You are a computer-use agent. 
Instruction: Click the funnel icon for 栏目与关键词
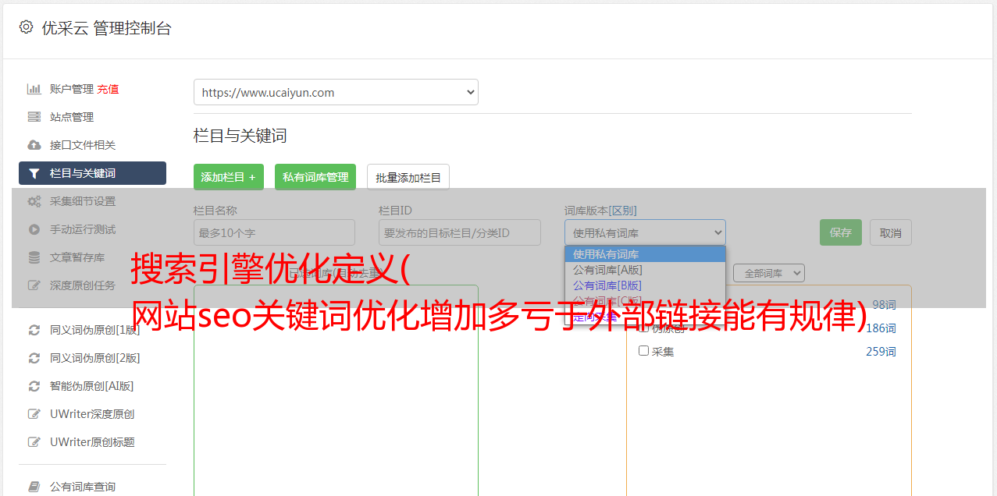(34, 173)
